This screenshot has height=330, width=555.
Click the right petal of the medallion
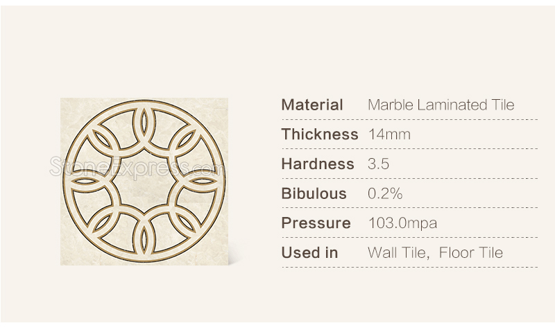point(203,181)
